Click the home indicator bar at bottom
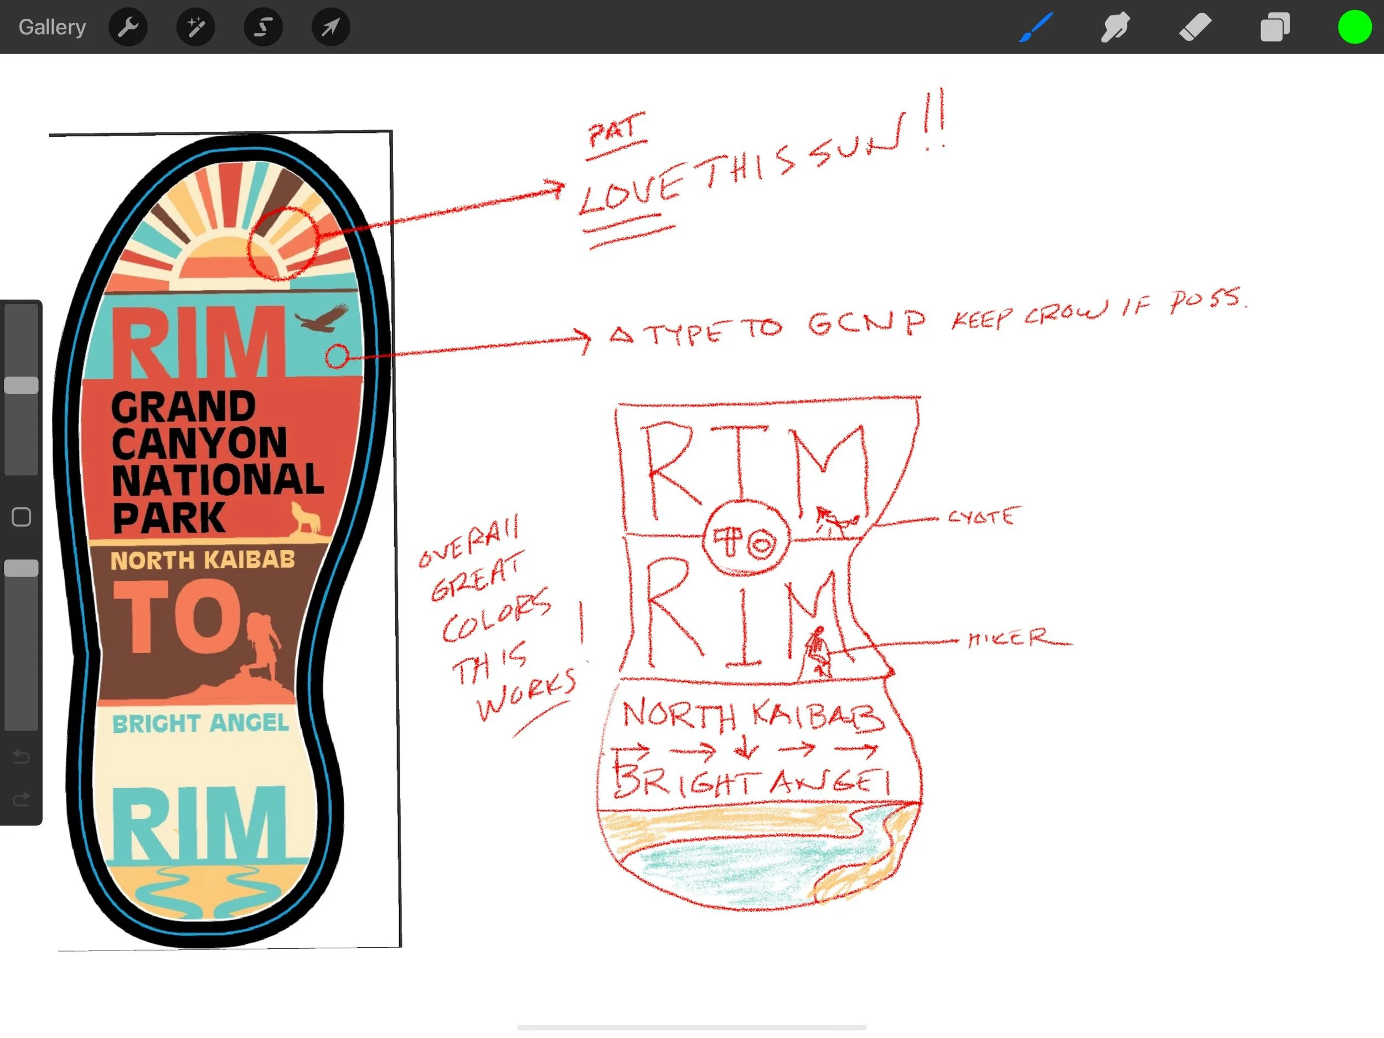The image size is (1384, 1038). coord(691,1027)
